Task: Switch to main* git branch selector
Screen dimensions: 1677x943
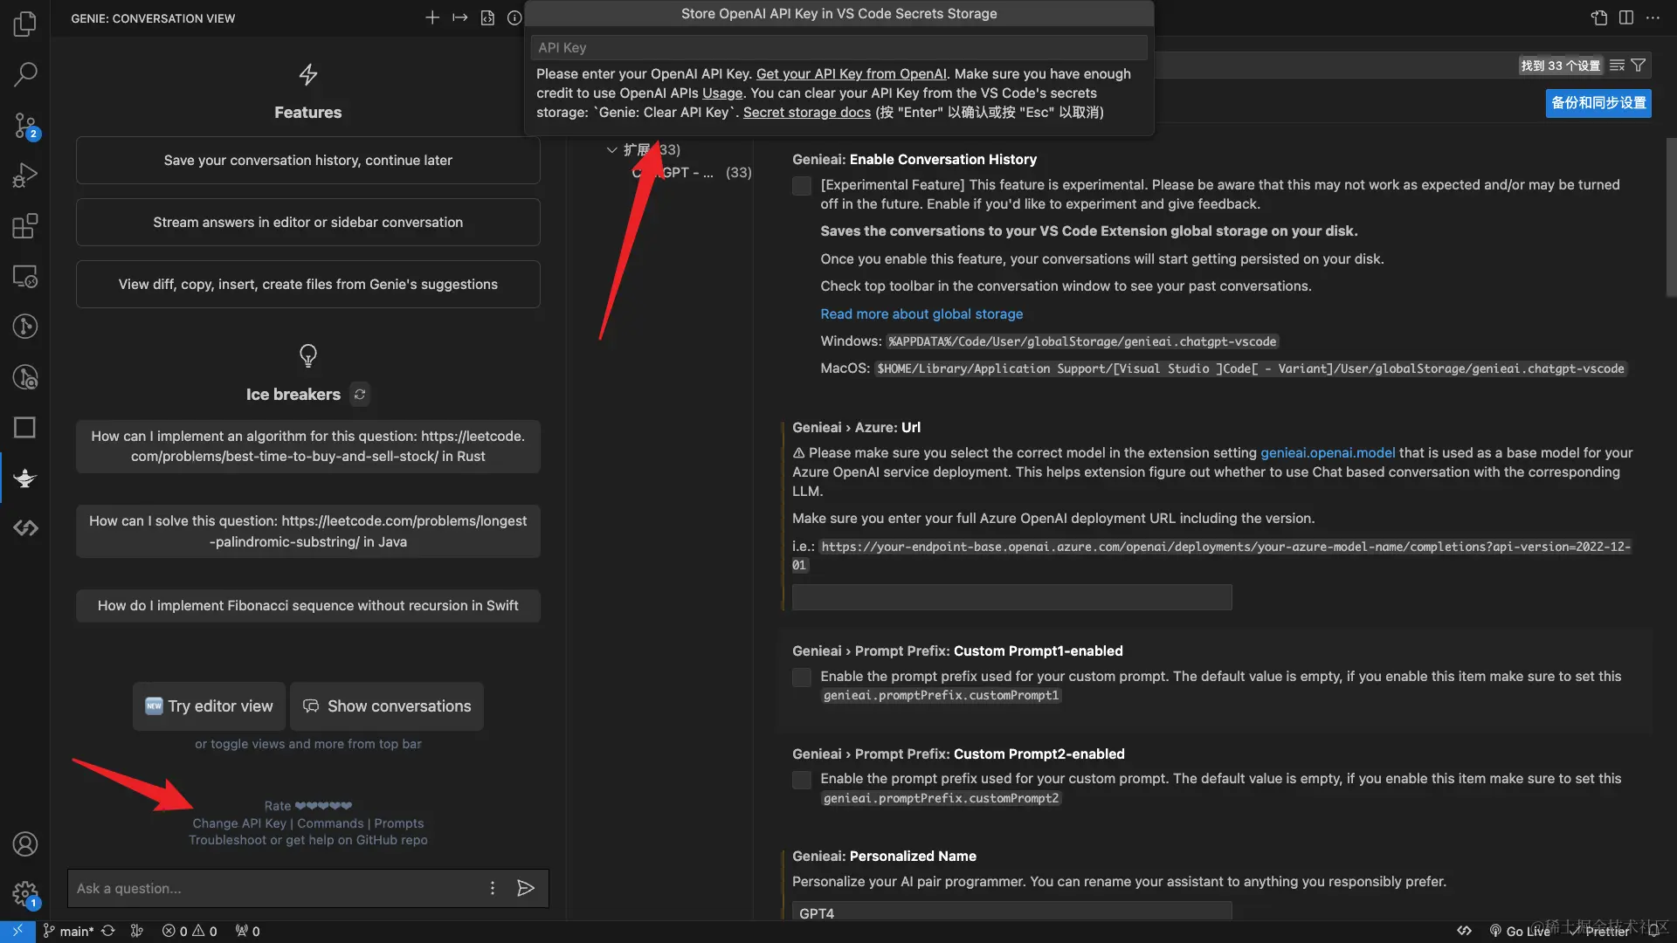Action: (69, 931)
